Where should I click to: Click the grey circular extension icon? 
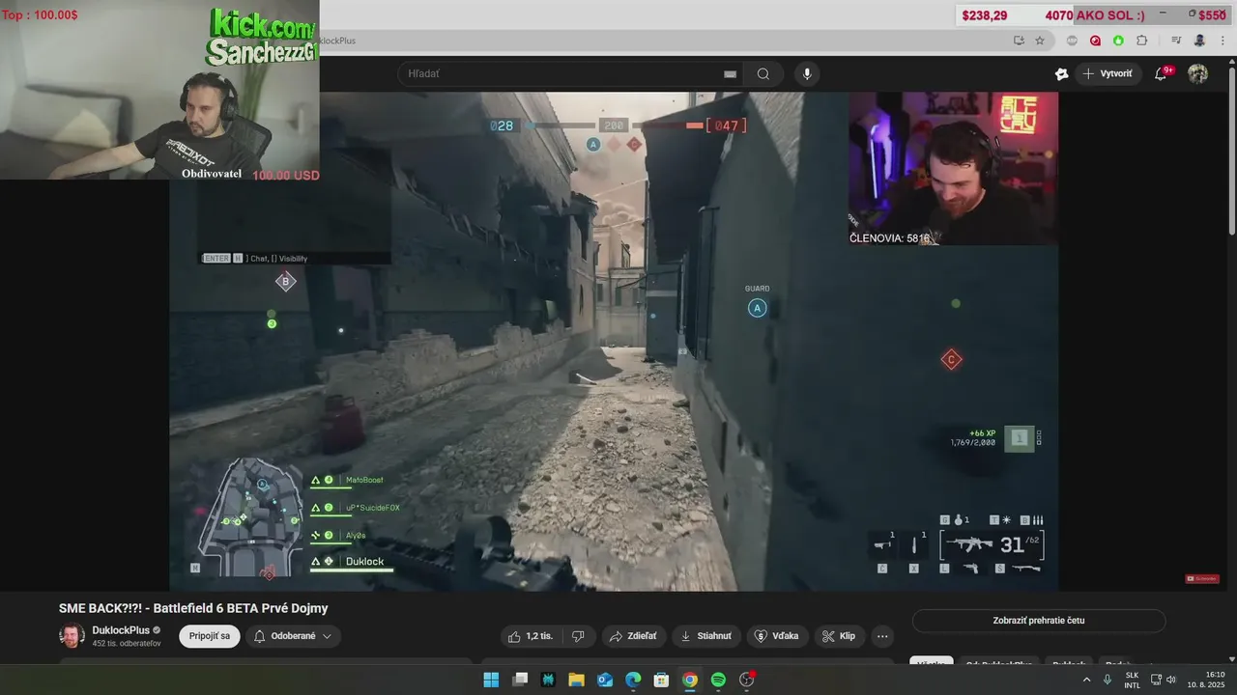(1072, 41)
